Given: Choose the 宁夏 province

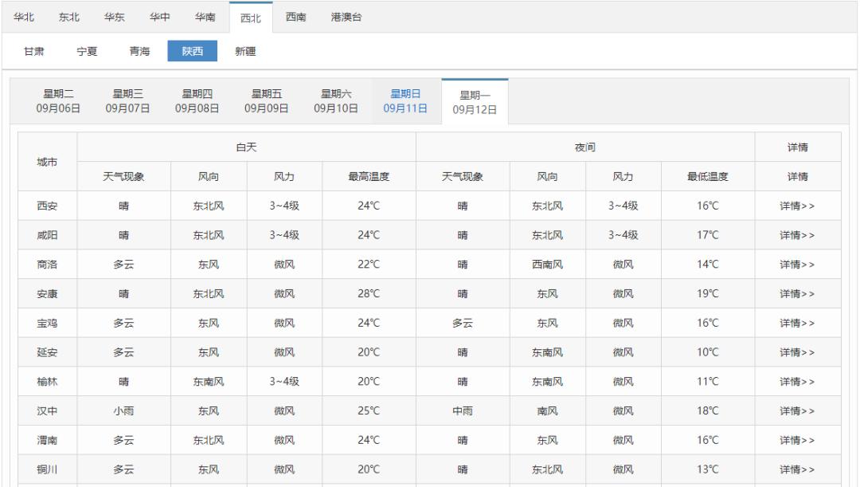Looking at the screenshot, I should (x=86, y=52).
